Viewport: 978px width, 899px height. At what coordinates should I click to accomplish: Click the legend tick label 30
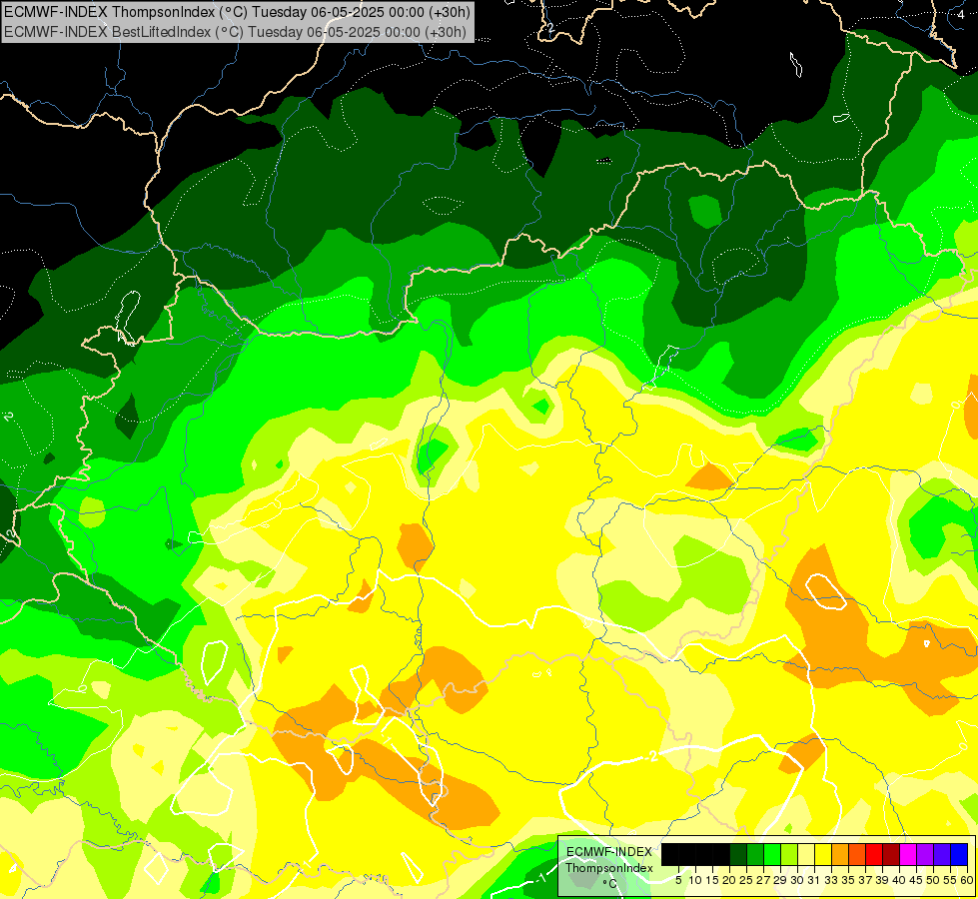click(x=797, y=880)
